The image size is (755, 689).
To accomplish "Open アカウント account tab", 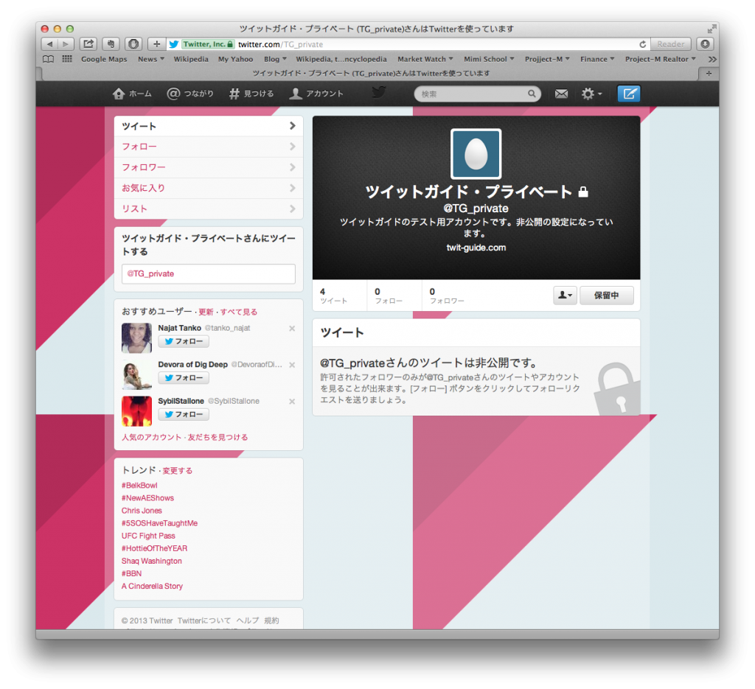I will tap(316, 94).
